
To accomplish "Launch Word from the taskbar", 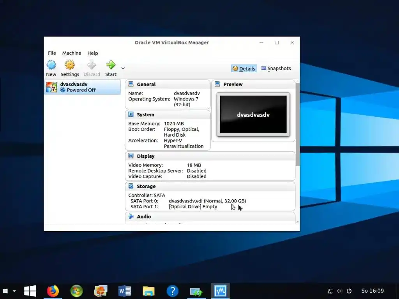I will (x=124, y=291).
